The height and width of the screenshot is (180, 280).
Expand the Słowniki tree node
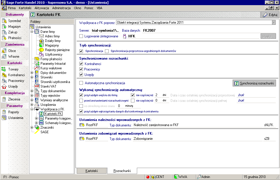(x=32, y=77)
